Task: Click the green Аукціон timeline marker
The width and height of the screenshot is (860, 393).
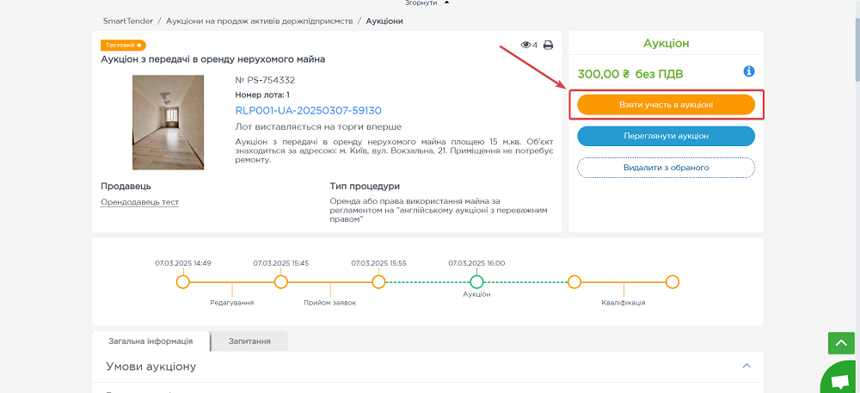Action: point(476,281)
